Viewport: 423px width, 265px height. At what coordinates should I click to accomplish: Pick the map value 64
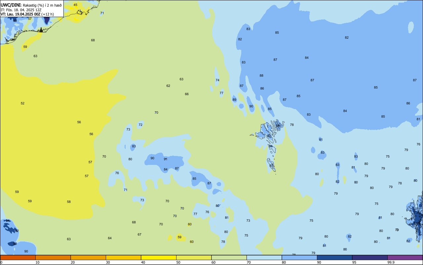click(x=110, y=238)
